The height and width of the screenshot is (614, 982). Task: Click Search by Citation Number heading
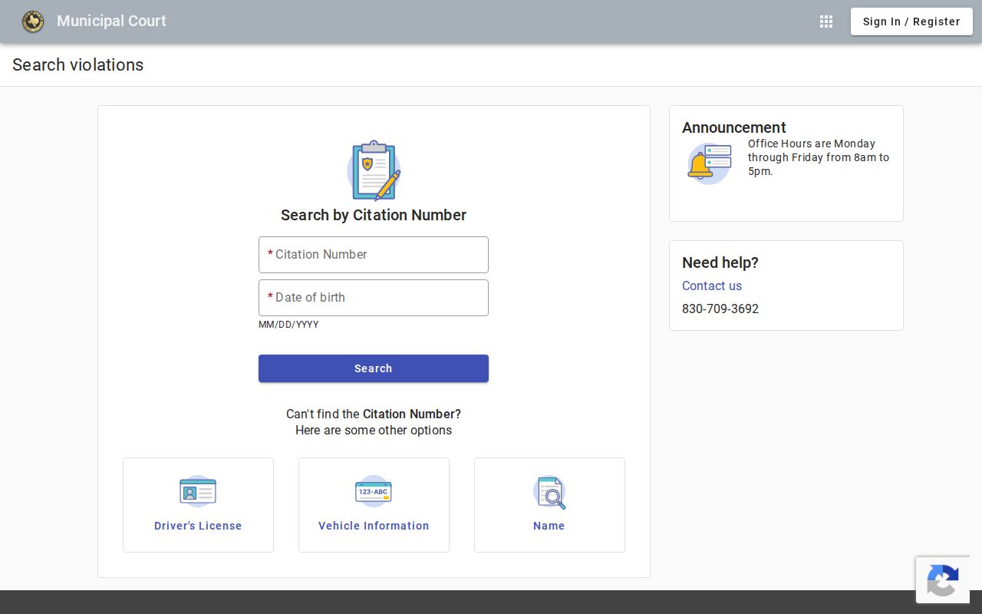point(374,215)
